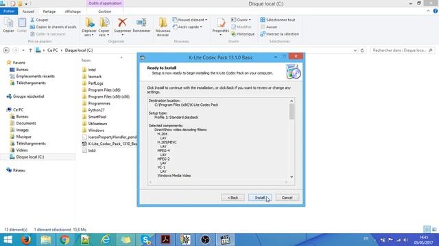Click the Copier icon in ribbon
Screen dimensions: 439x246
[8, 25]
